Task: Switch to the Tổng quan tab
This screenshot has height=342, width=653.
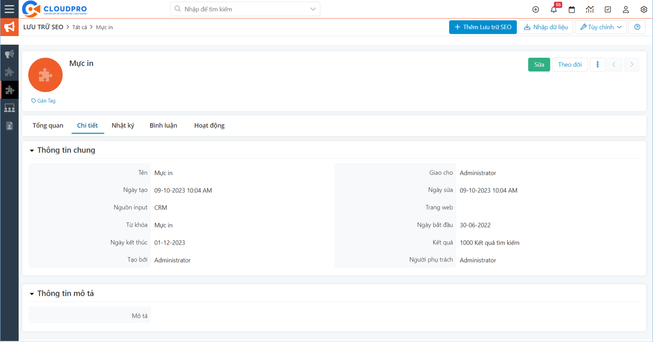Action: point(48,125)
